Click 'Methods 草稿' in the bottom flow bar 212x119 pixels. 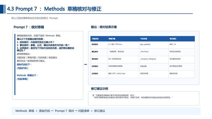(x=25, y=111)
